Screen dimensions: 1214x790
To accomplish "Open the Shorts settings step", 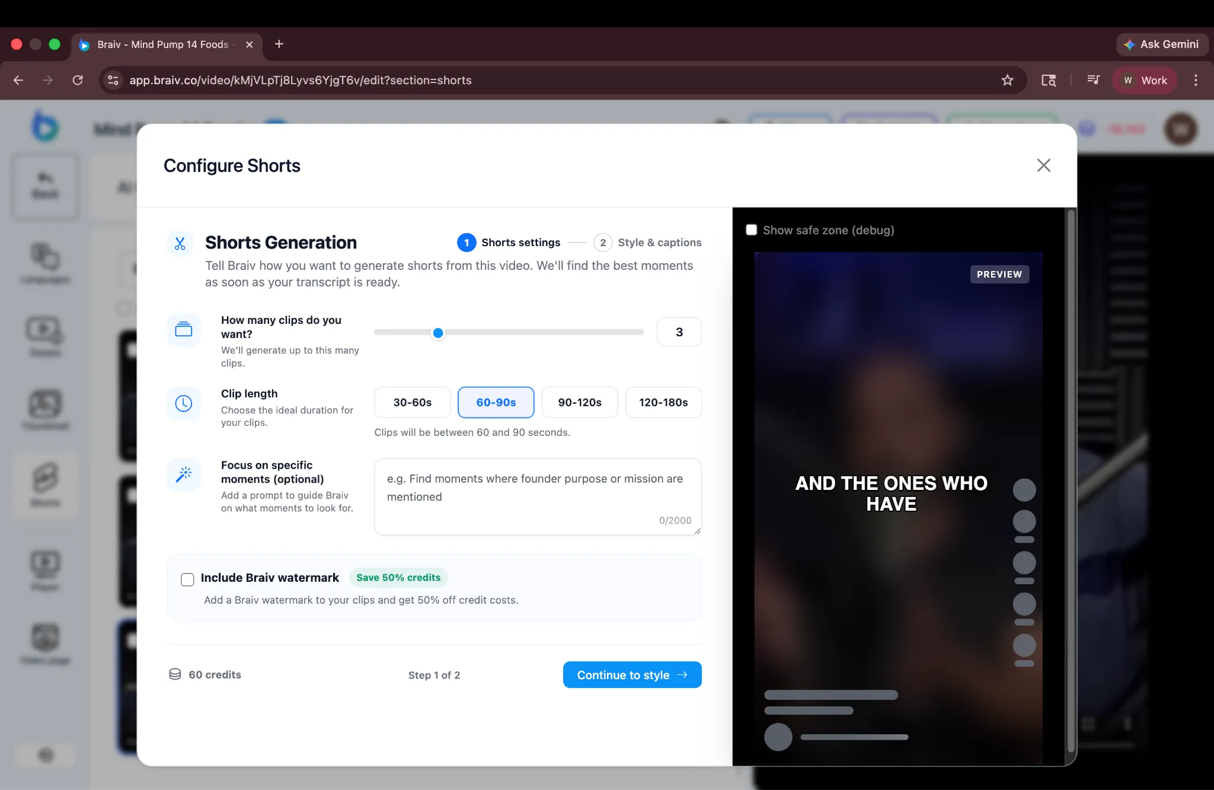I will (x=509, y=243).
